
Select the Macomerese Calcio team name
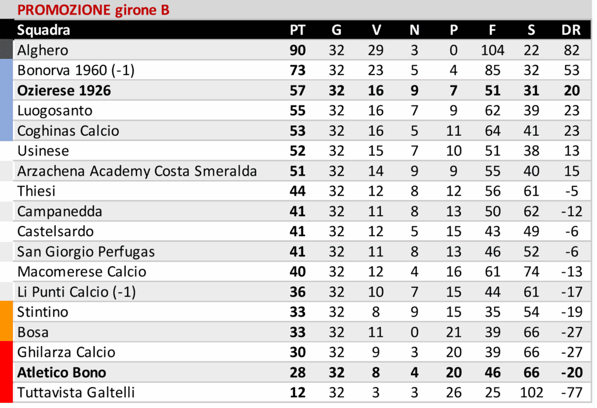(82, 272)
